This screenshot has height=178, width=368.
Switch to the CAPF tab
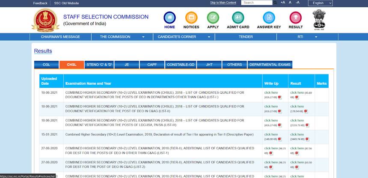click(x=152, y=65)
